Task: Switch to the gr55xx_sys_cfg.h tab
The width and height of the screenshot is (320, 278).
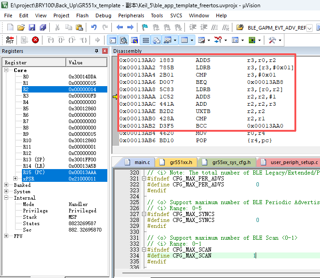Action: (230, 162)
